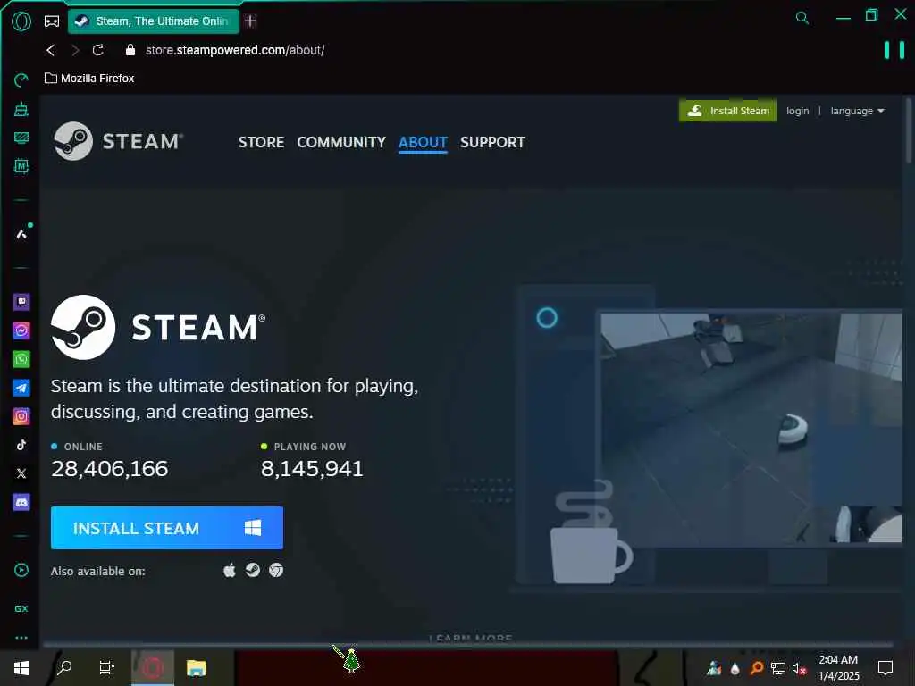This screenshot has height=686, width=915.
Task: Open the GX Cleaner broom icon
Action: (21, 109)
